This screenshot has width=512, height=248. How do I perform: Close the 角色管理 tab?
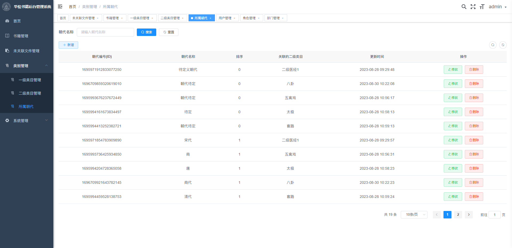259,18
